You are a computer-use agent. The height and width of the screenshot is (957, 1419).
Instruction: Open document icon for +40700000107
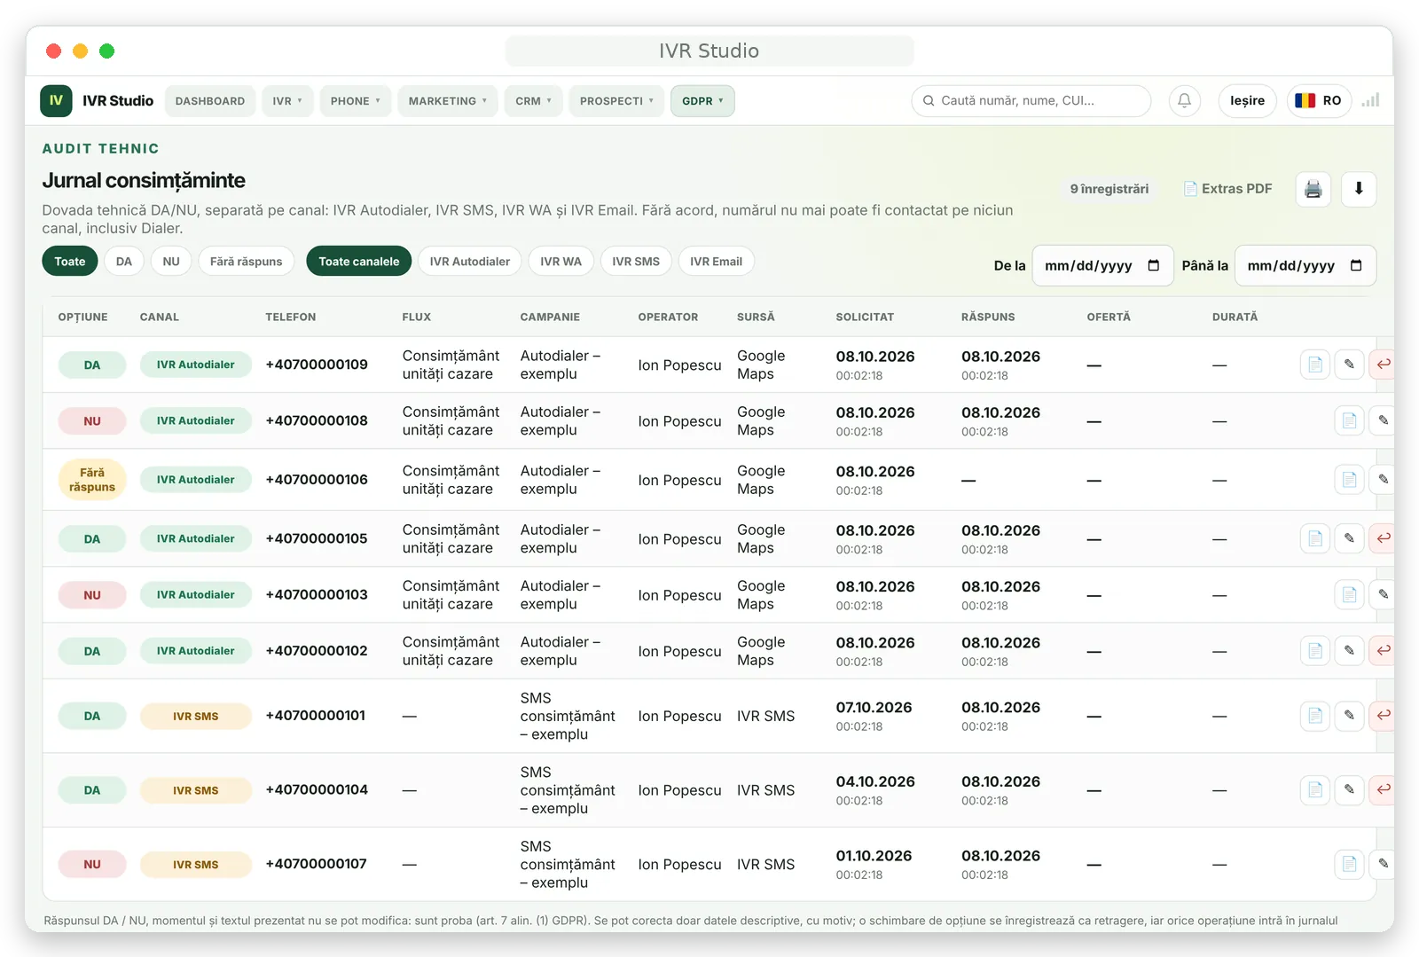tap(1349, 864)
